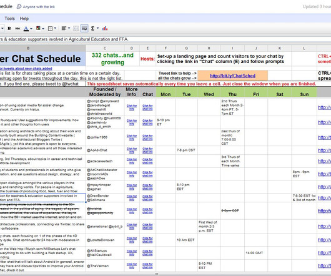This screenshot has width=331, height=276.
Task: Click 'Click for info' in @LorettaDonovan row
Action: pyautogui.click(x=132, y=240)
